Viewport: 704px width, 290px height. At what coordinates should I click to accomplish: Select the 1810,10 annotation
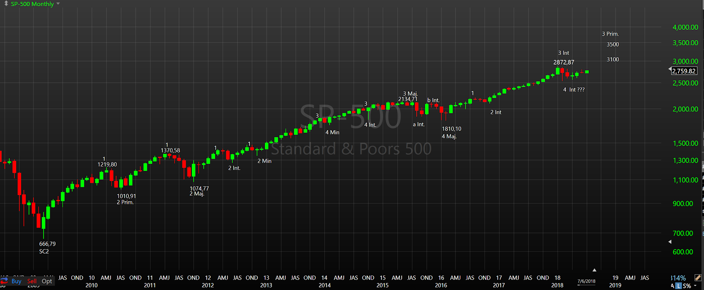coord(451,129)
